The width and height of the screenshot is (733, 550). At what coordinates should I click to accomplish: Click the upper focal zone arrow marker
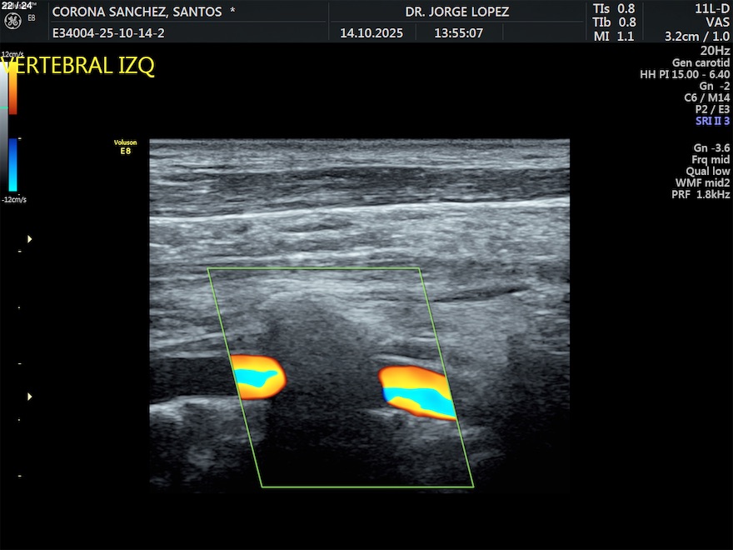(30, 239)
